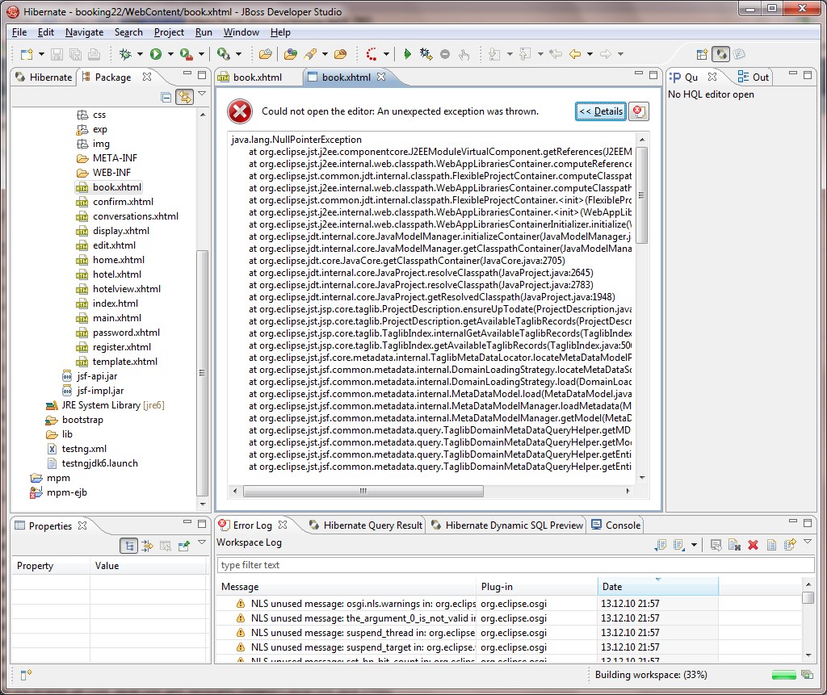The image size is (827, 695).
Task: Select Hibernate Dynamic SQL Preview tab
Action: [507, 525]
